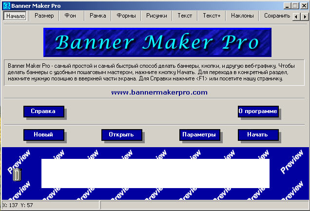Go to the Рисунки tab
This screenshot has width=310, height=211.
pos(156,16)
